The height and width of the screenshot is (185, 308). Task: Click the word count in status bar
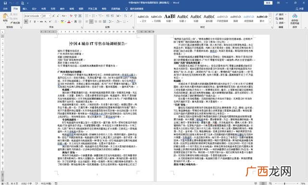[26, 183]
